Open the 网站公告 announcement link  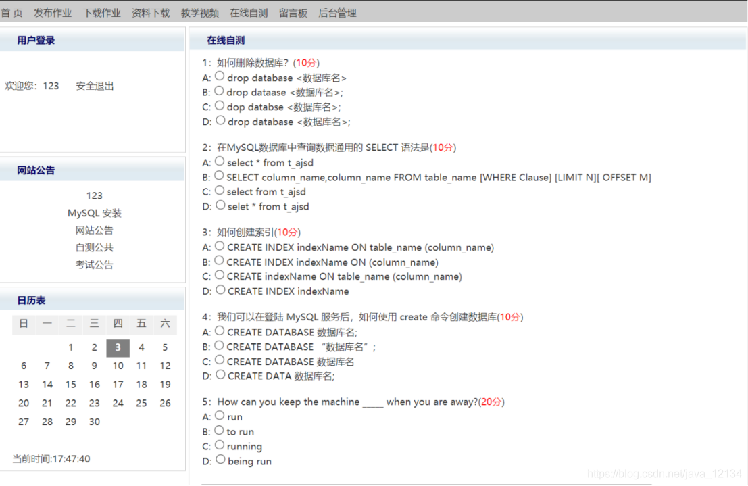[95, 230]
